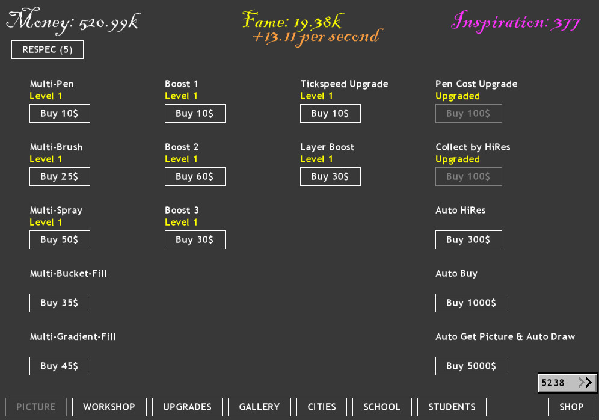599x420 pixels.
Task: Buy the Multi-Pen upgrade for 10$
Action: pos(60,113)
